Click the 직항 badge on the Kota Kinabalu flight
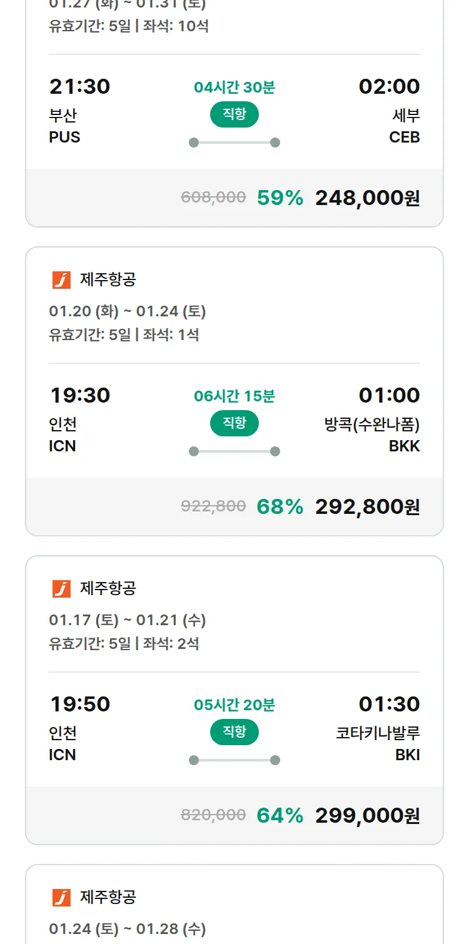 tap(234, 732)
